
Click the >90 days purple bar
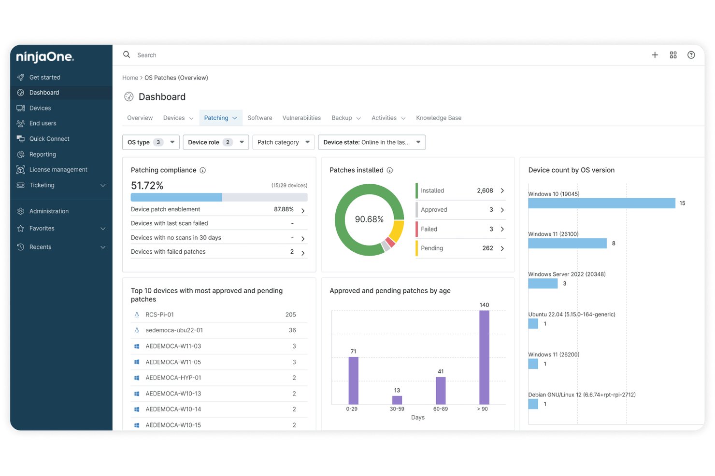484,357
